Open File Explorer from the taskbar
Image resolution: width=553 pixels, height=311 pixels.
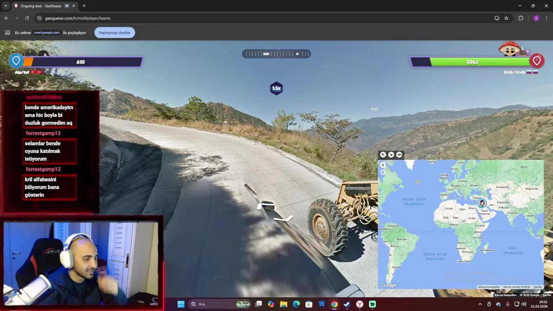coord(283,304)
